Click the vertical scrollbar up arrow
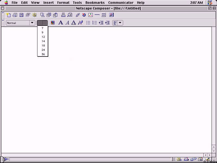Screen dimensions: 217x163 click(214, 147)
